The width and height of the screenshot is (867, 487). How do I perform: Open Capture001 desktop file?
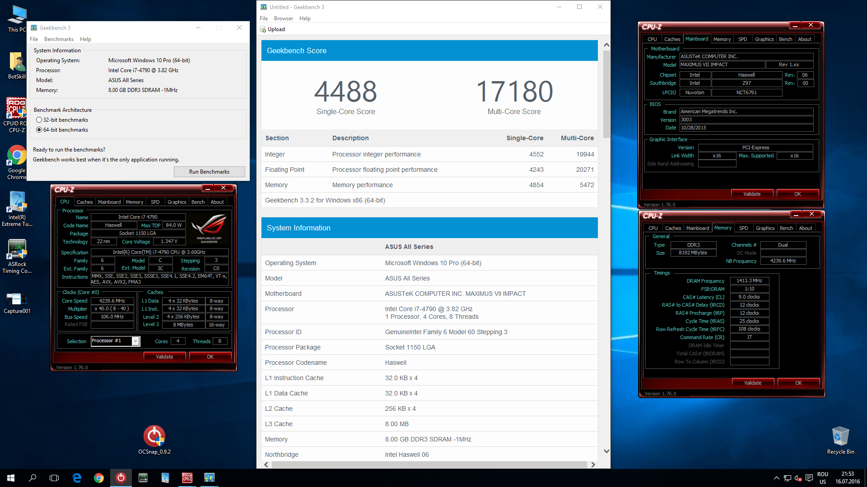pyautogui.click(x=17, y=303)
